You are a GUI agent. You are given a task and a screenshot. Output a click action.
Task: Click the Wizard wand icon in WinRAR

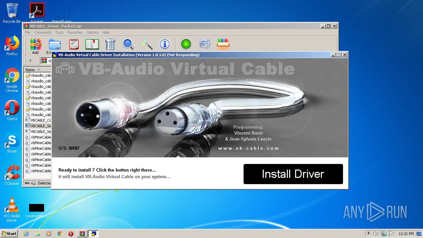click(x=146, y=44)
